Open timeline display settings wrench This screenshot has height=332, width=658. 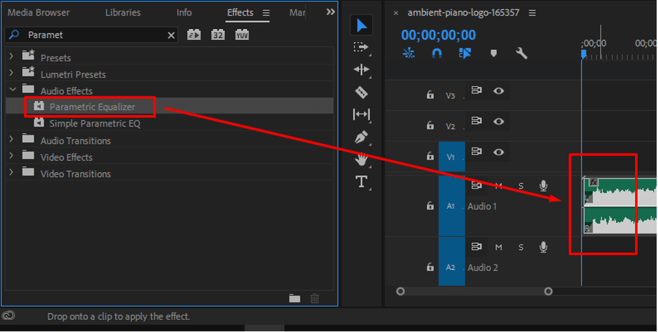(x=521, y=53)
